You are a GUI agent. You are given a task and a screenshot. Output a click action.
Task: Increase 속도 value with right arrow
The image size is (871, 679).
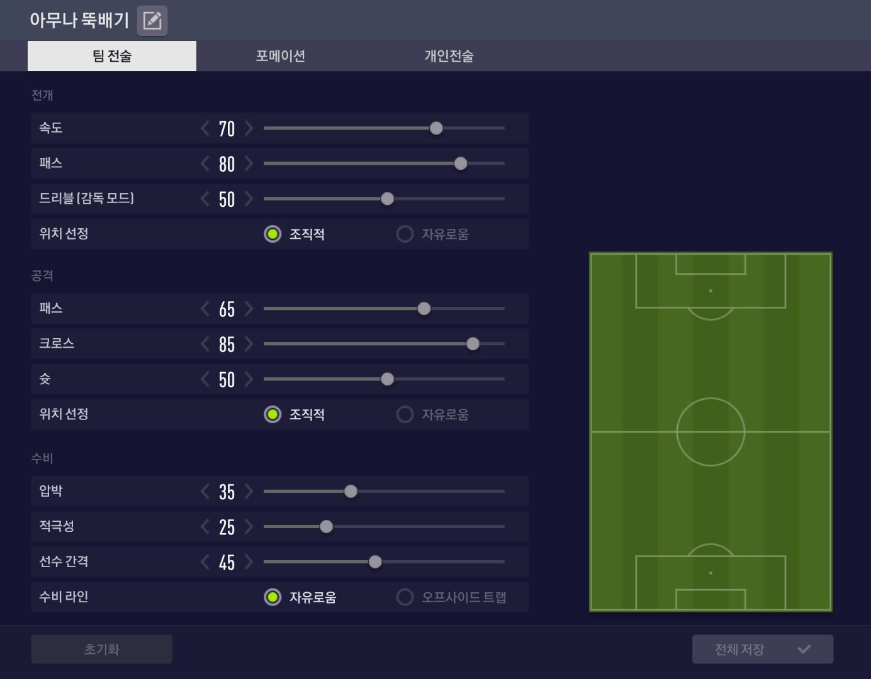point(249,128)
